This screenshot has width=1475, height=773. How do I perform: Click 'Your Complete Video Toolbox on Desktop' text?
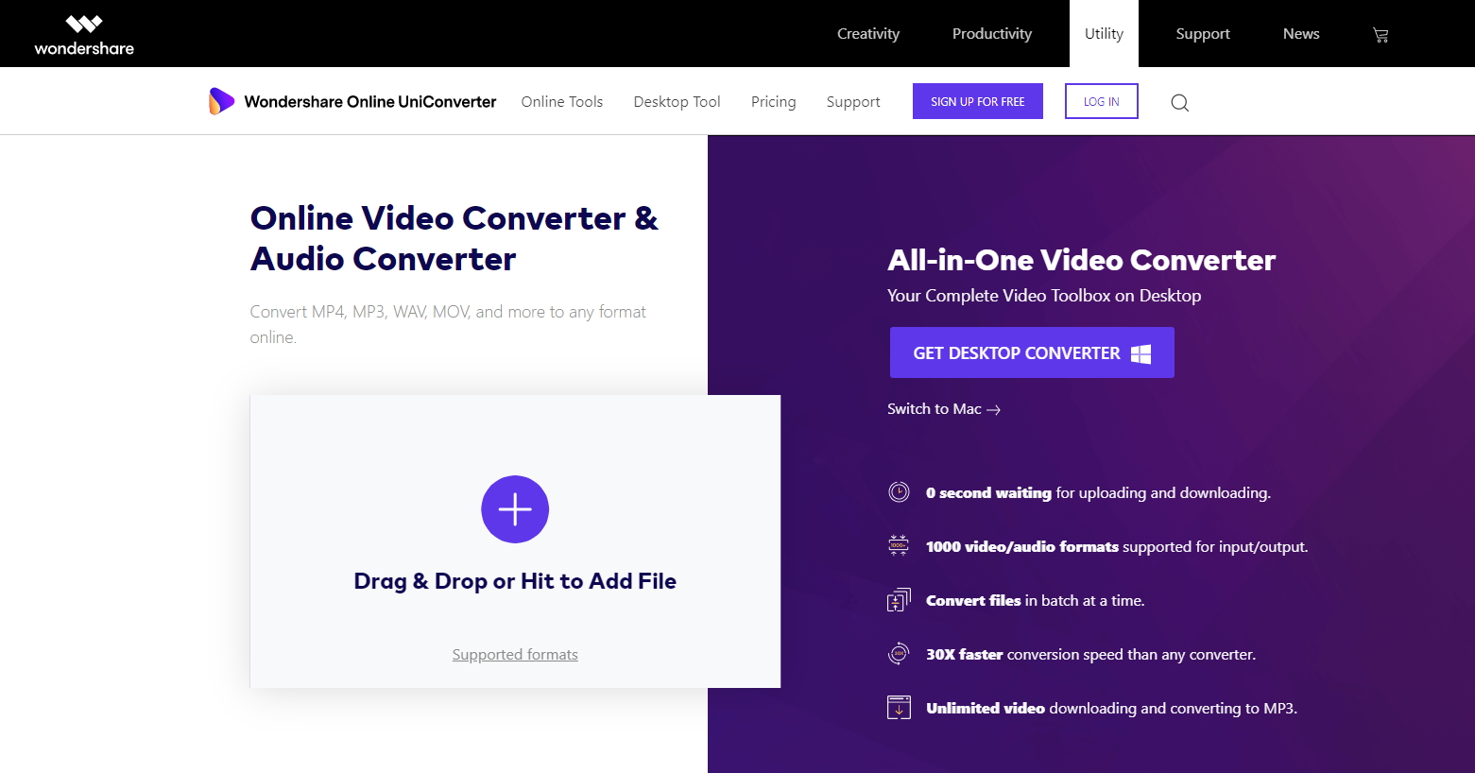click(x=1044, y=296)
